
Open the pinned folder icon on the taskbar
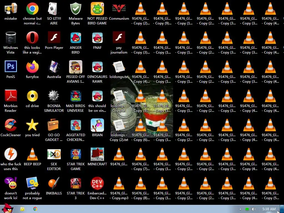click(22, 209)
